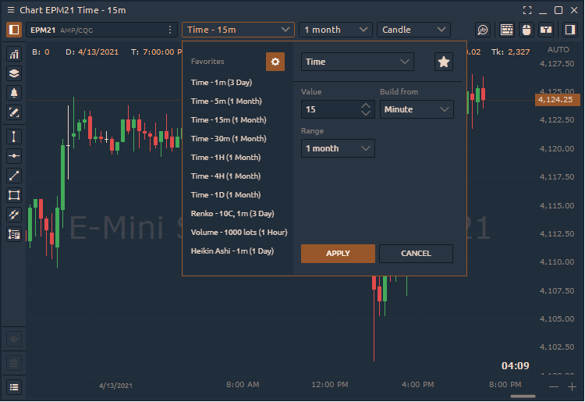Open the Candle chart style dropdown

pyautogui.click(x=413, y=30)
